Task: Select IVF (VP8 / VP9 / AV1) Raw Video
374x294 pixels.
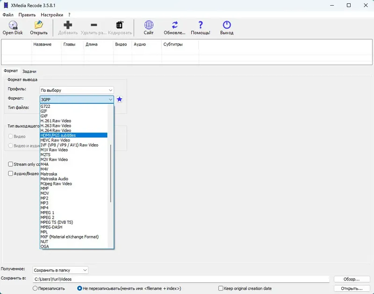Action: [x=74, y=145]
